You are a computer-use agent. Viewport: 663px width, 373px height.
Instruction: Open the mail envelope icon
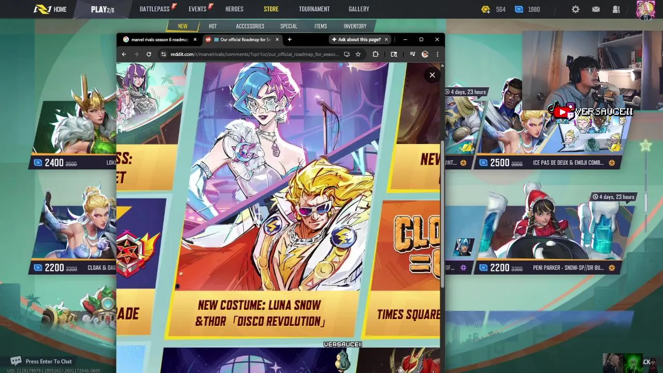596,9
